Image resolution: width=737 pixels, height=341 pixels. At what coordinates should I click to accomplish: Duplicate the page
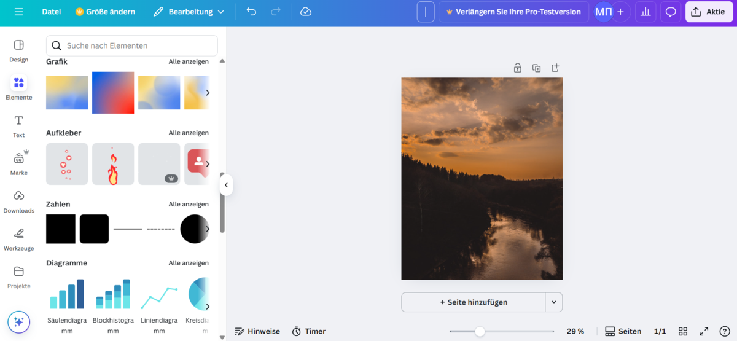coord(536,68)
